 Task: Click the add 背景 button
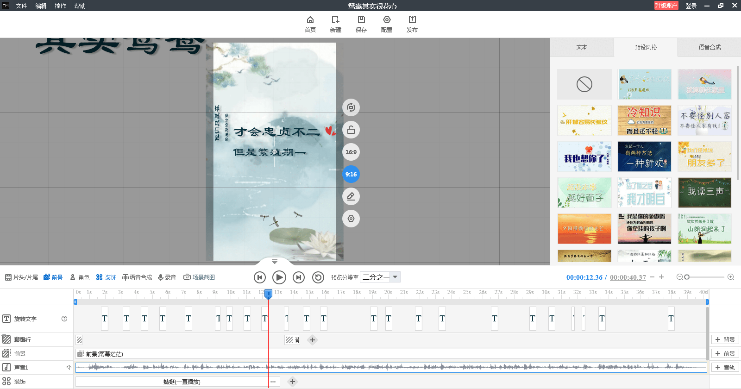[725, 339]
